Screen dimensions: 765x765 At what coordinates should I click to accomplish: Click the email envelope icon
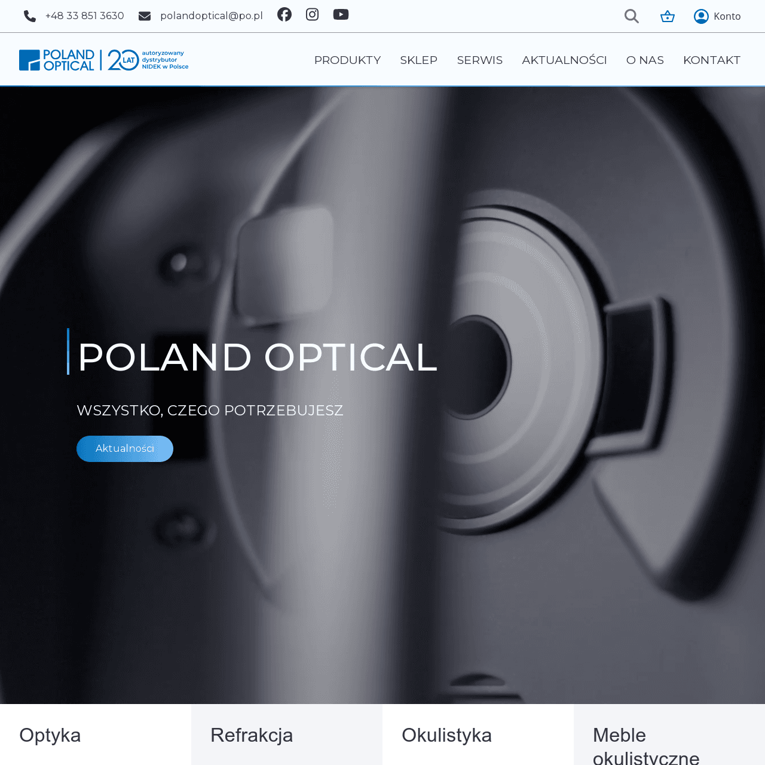[145, 15]
